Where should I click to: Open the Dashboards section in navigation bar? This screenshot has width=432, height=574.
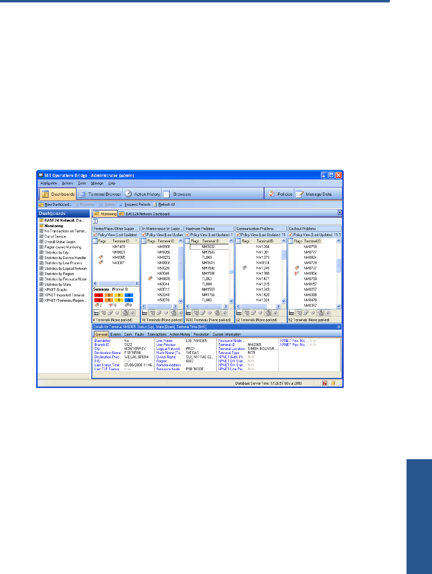pos(58,194)
